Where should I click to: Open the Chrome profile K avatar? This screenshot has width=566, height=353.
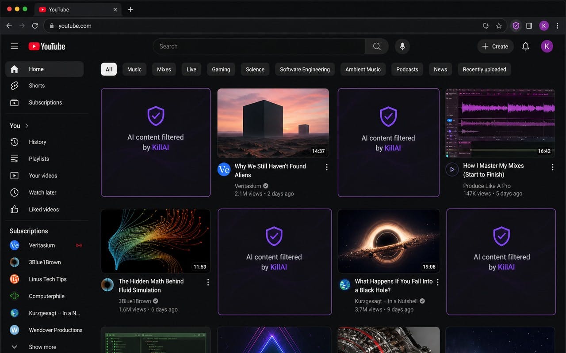pyautogui.click(x=544, y=26)
